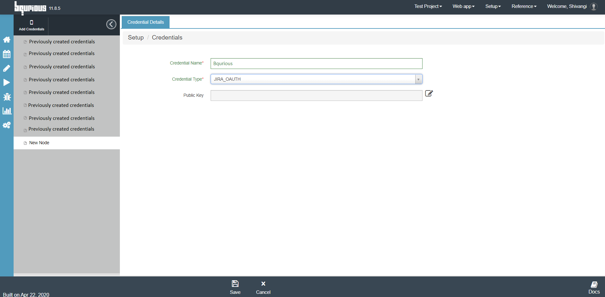This screenshot has height=297, width=605.
Task: Open the Home icon in left sidebar
Action: (7, 40)
